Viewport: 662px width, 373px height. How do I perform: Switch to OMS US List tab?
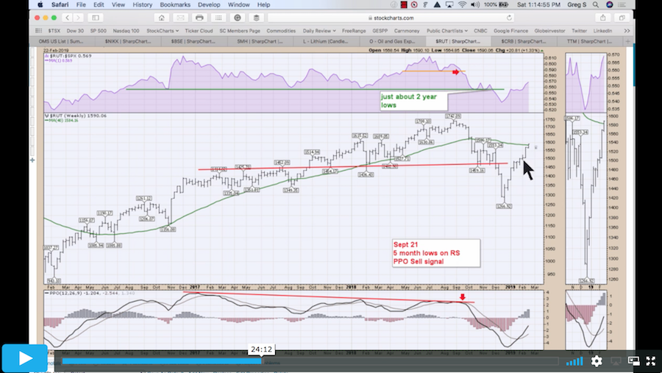click(62, 41)
